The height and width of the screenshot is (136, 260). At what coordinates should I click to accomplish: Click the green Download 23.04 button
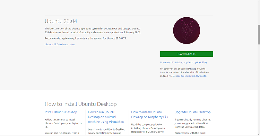[187, 54]
